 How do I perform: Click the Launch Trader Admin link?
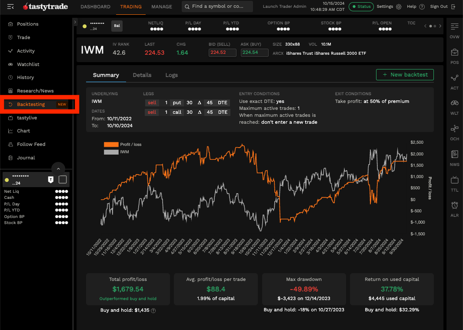point(285,7)
